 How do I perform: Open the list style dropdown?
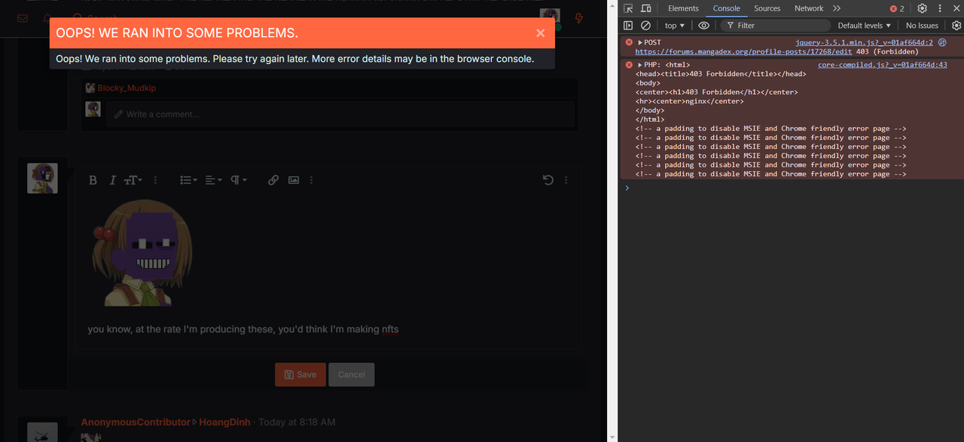[188, 180]
